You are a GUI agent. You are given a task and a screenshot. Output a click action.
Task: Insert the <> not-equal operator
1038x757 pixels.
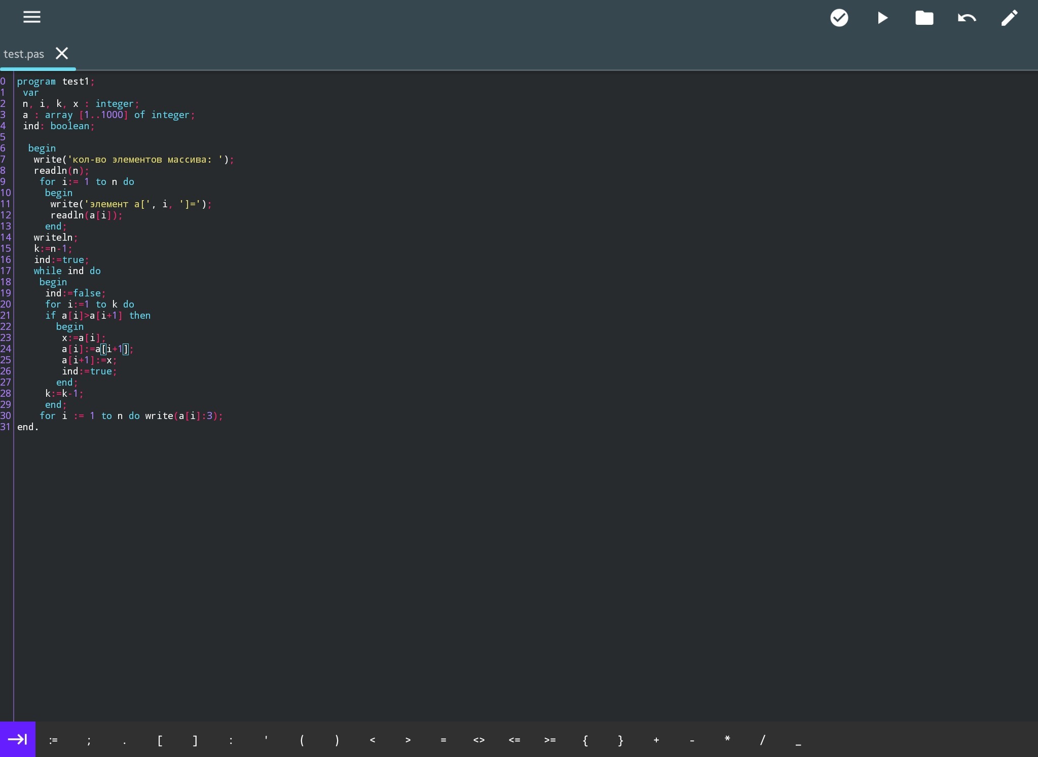(479, 740)
